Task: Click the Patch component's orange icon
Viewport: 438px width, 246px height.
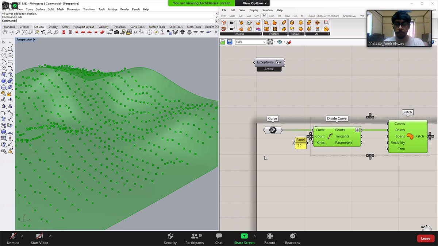Action: [410, 136]
